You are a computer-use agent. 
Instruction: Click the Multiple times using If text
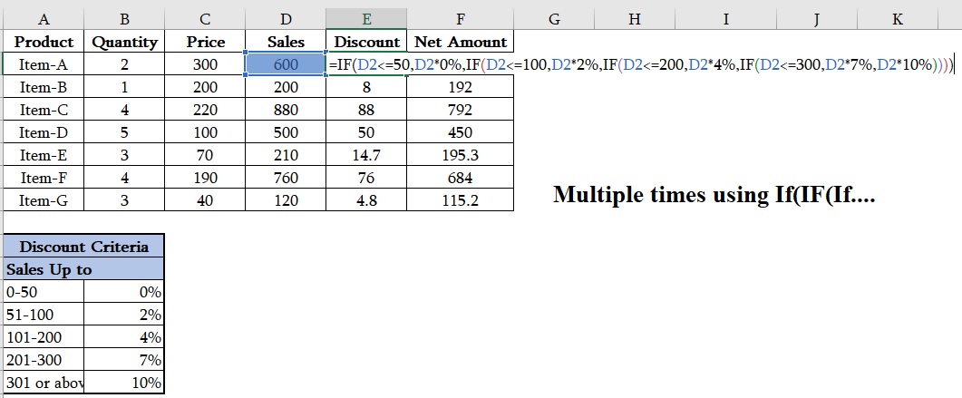point(714,194)
